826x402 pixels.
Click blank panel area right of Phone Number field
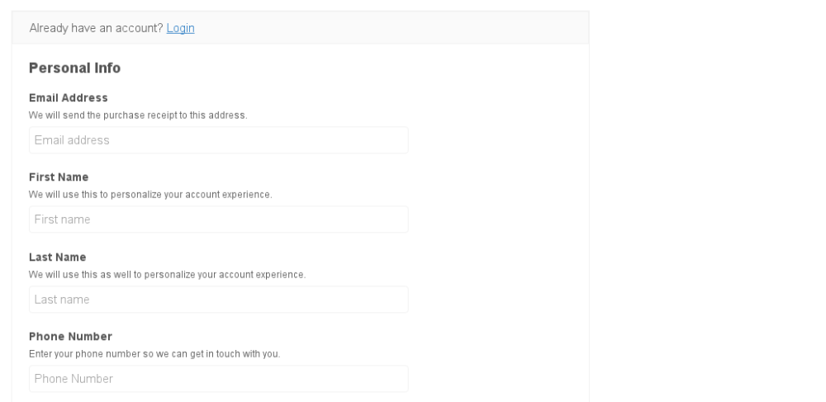pyautogui.click(x=496, y=379)
